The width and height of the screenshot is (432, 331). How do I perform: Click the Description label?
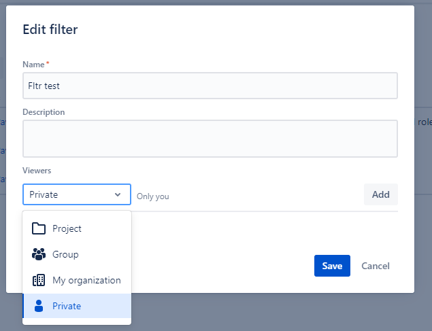coord(44,112)
